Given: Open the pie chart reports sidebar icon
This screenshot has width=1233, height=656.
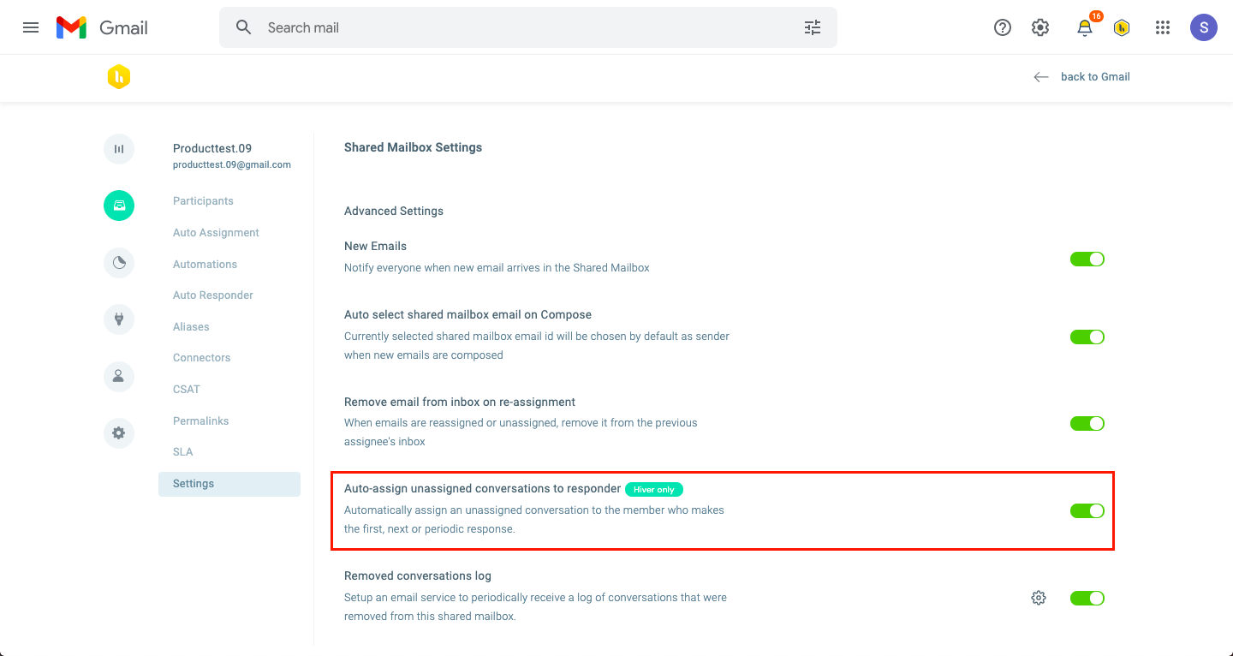Looking at the screenshot, I should [119, 263].
